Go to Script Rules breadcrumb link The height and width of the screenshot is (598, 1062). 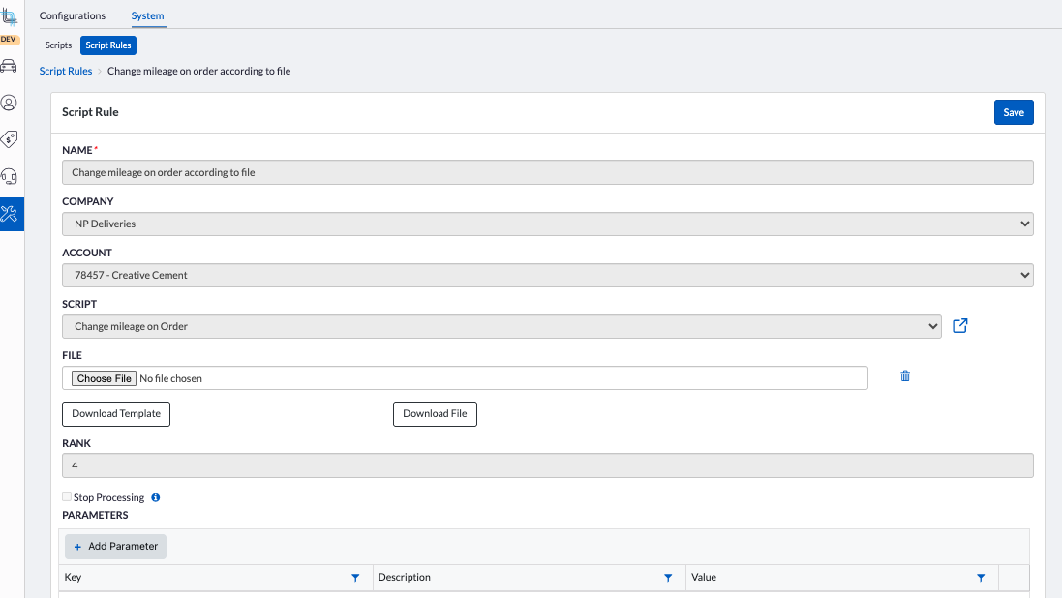pyautogui.click(x=66, y=71)
